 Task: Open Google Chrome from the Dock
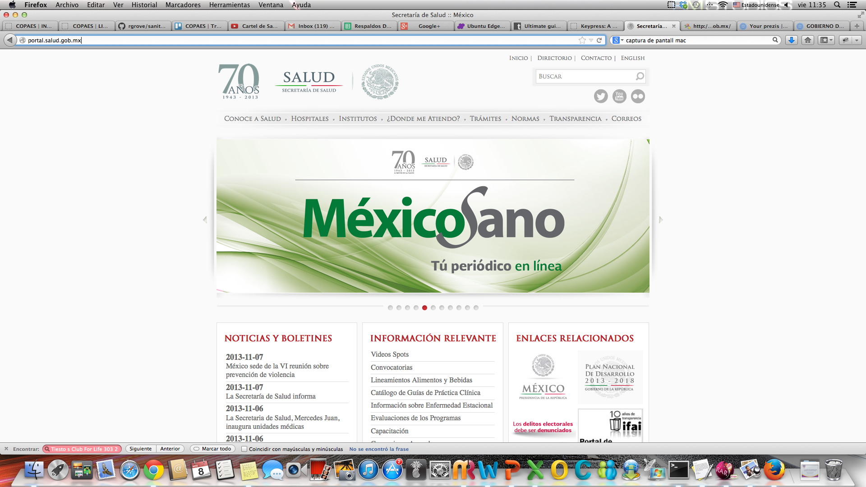(154, 470)
